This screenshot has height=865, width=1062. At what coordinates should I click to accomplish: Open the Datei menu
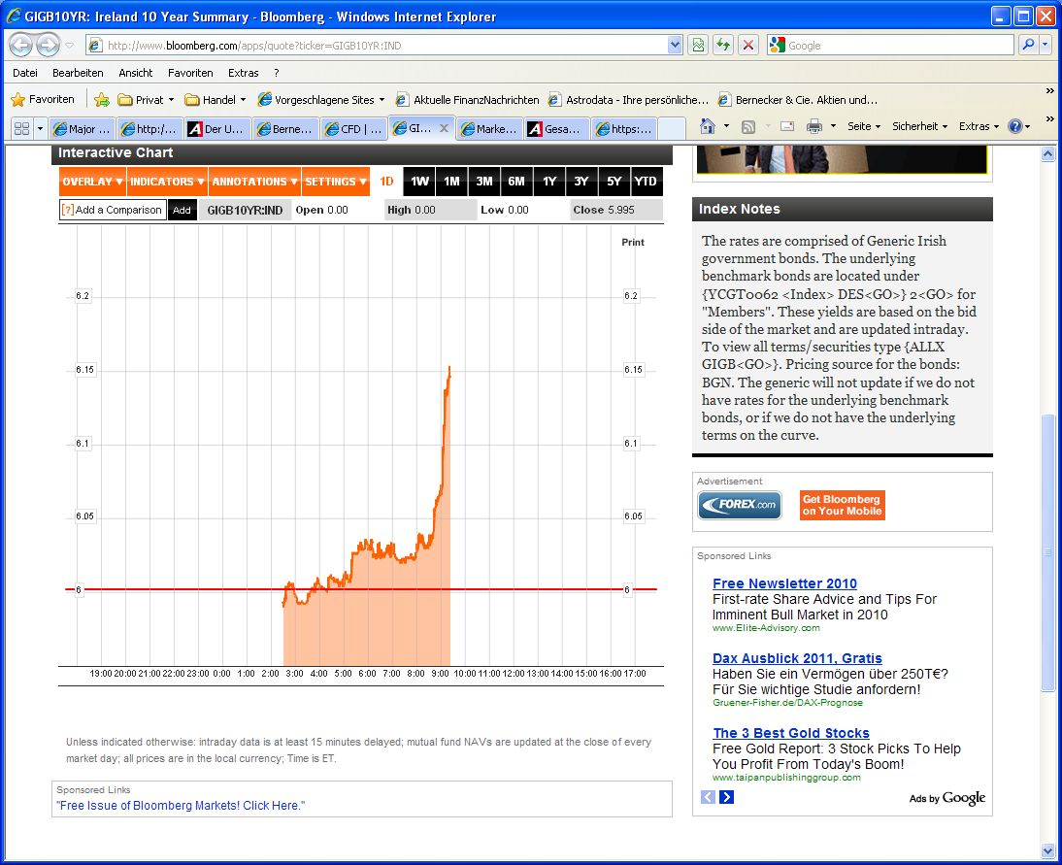pyautogui.click(x=25, y=73)
